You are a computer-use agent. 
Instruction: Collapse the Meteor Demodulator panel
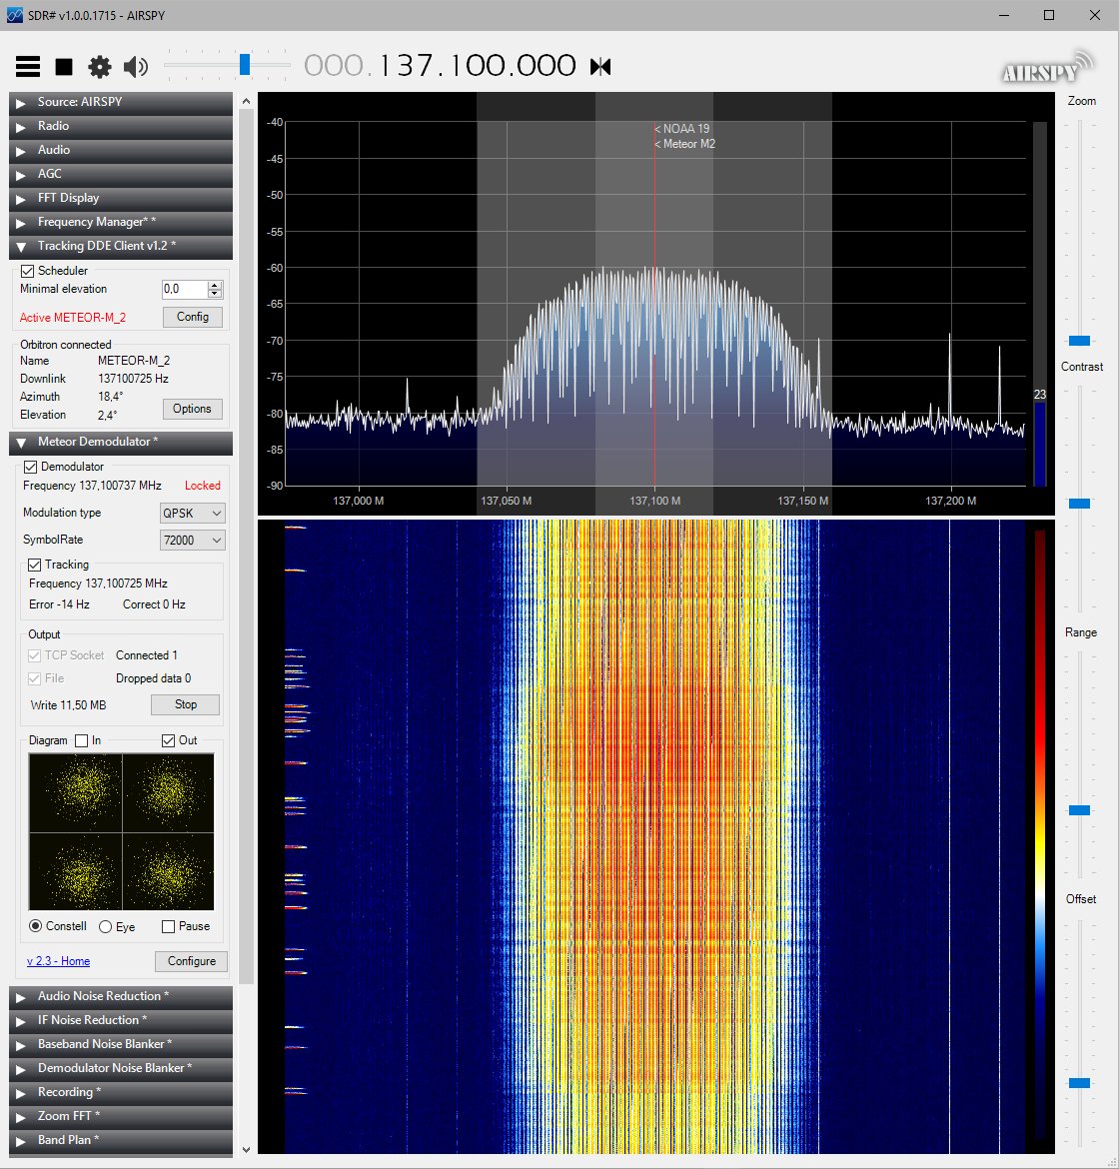tap(121, 442)
